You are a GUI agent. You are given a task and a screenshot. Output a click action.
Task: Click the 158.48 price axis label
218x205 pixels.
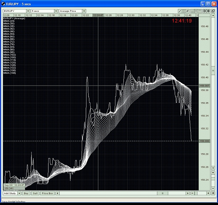pos(204,26)
